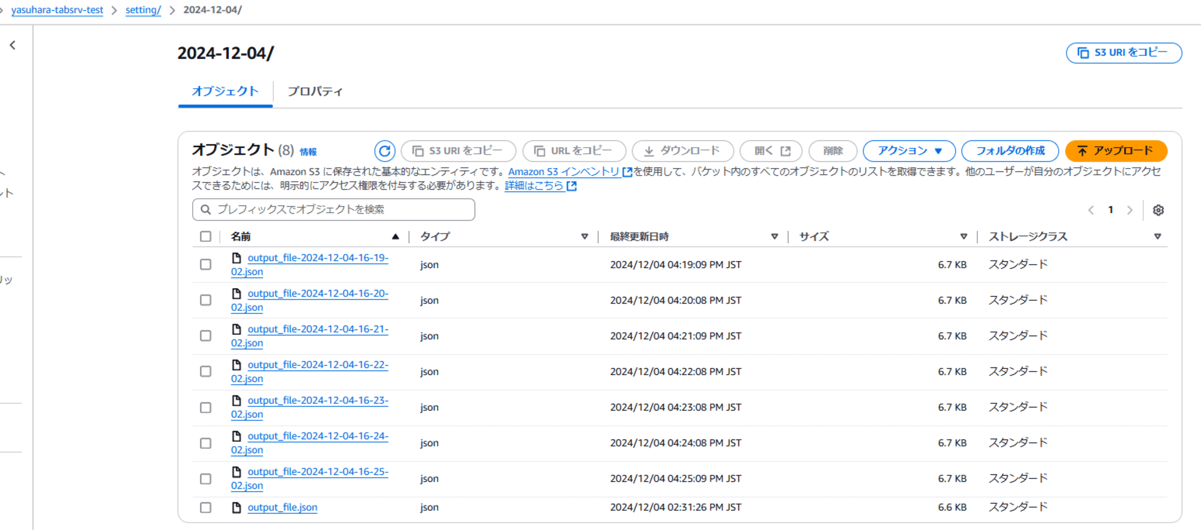
Task: Open output_file-2024-12-04-16-25-02.json link
Action: 310,479
